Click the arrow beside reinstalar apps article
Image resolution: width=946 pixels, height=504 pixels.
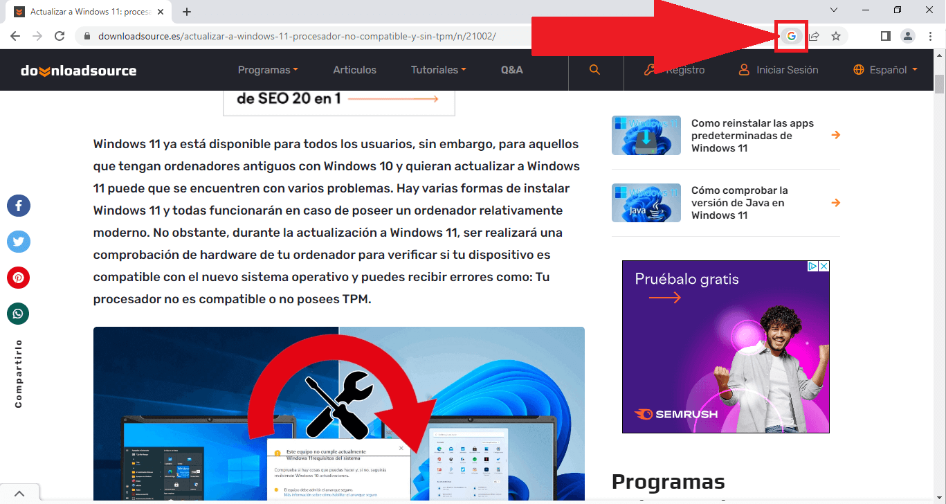836,135
